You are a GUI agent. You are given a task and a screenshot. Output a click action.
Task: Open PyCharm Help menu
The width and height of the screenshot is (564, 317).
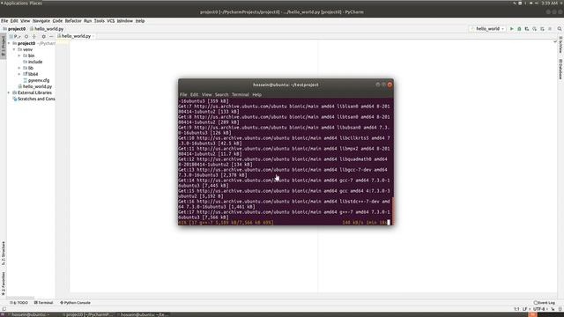[x=140, y=21]
